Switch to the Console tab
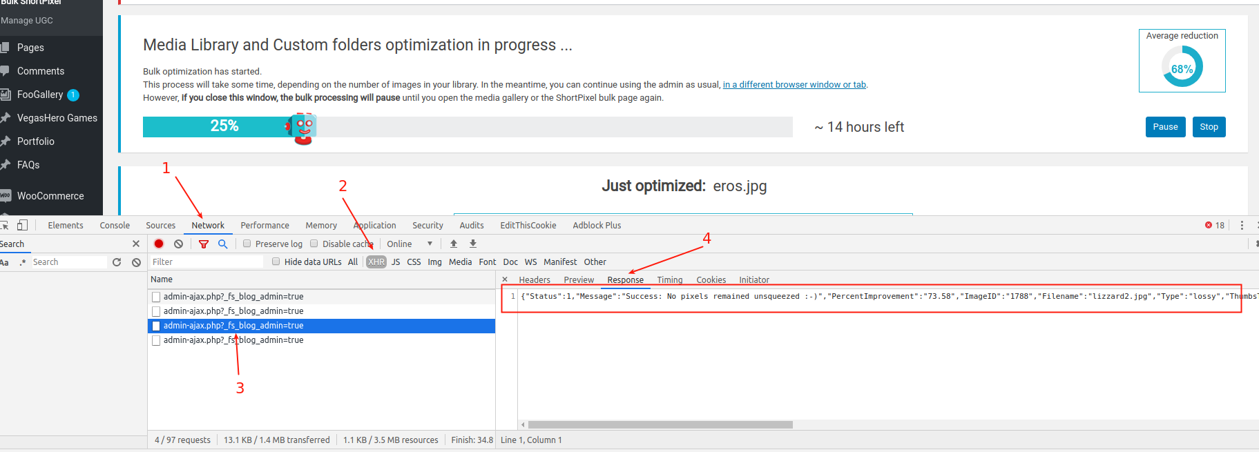1259x452 pixels. (x=115, y=225)
